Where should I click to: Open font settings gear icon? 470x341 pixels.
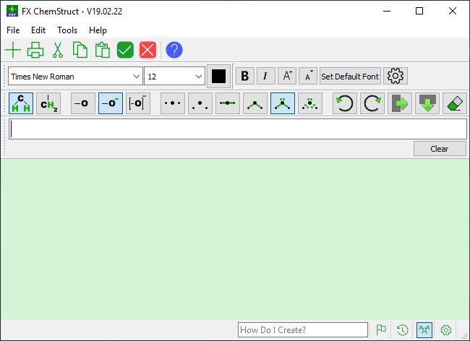pos(396,76)
